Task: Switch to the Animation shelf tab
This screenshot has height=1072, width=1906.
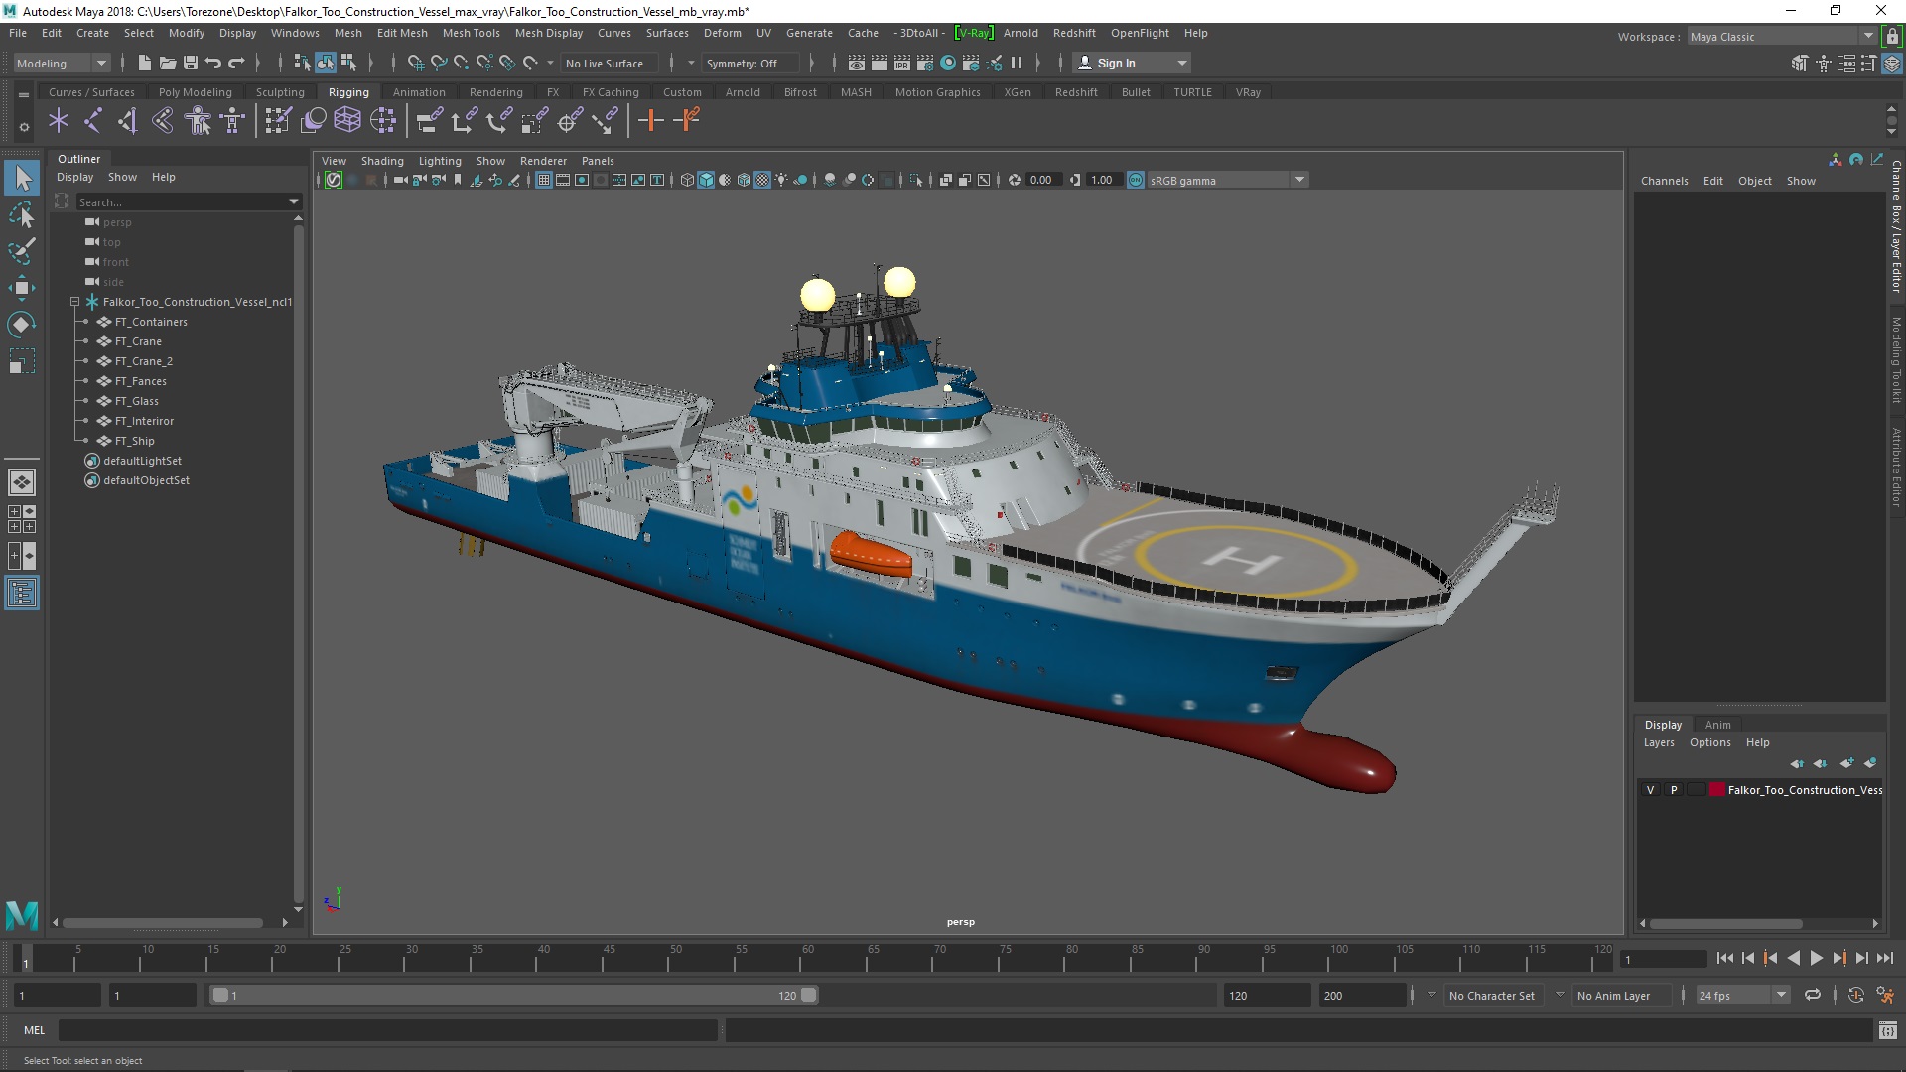Action: (419, 92)
